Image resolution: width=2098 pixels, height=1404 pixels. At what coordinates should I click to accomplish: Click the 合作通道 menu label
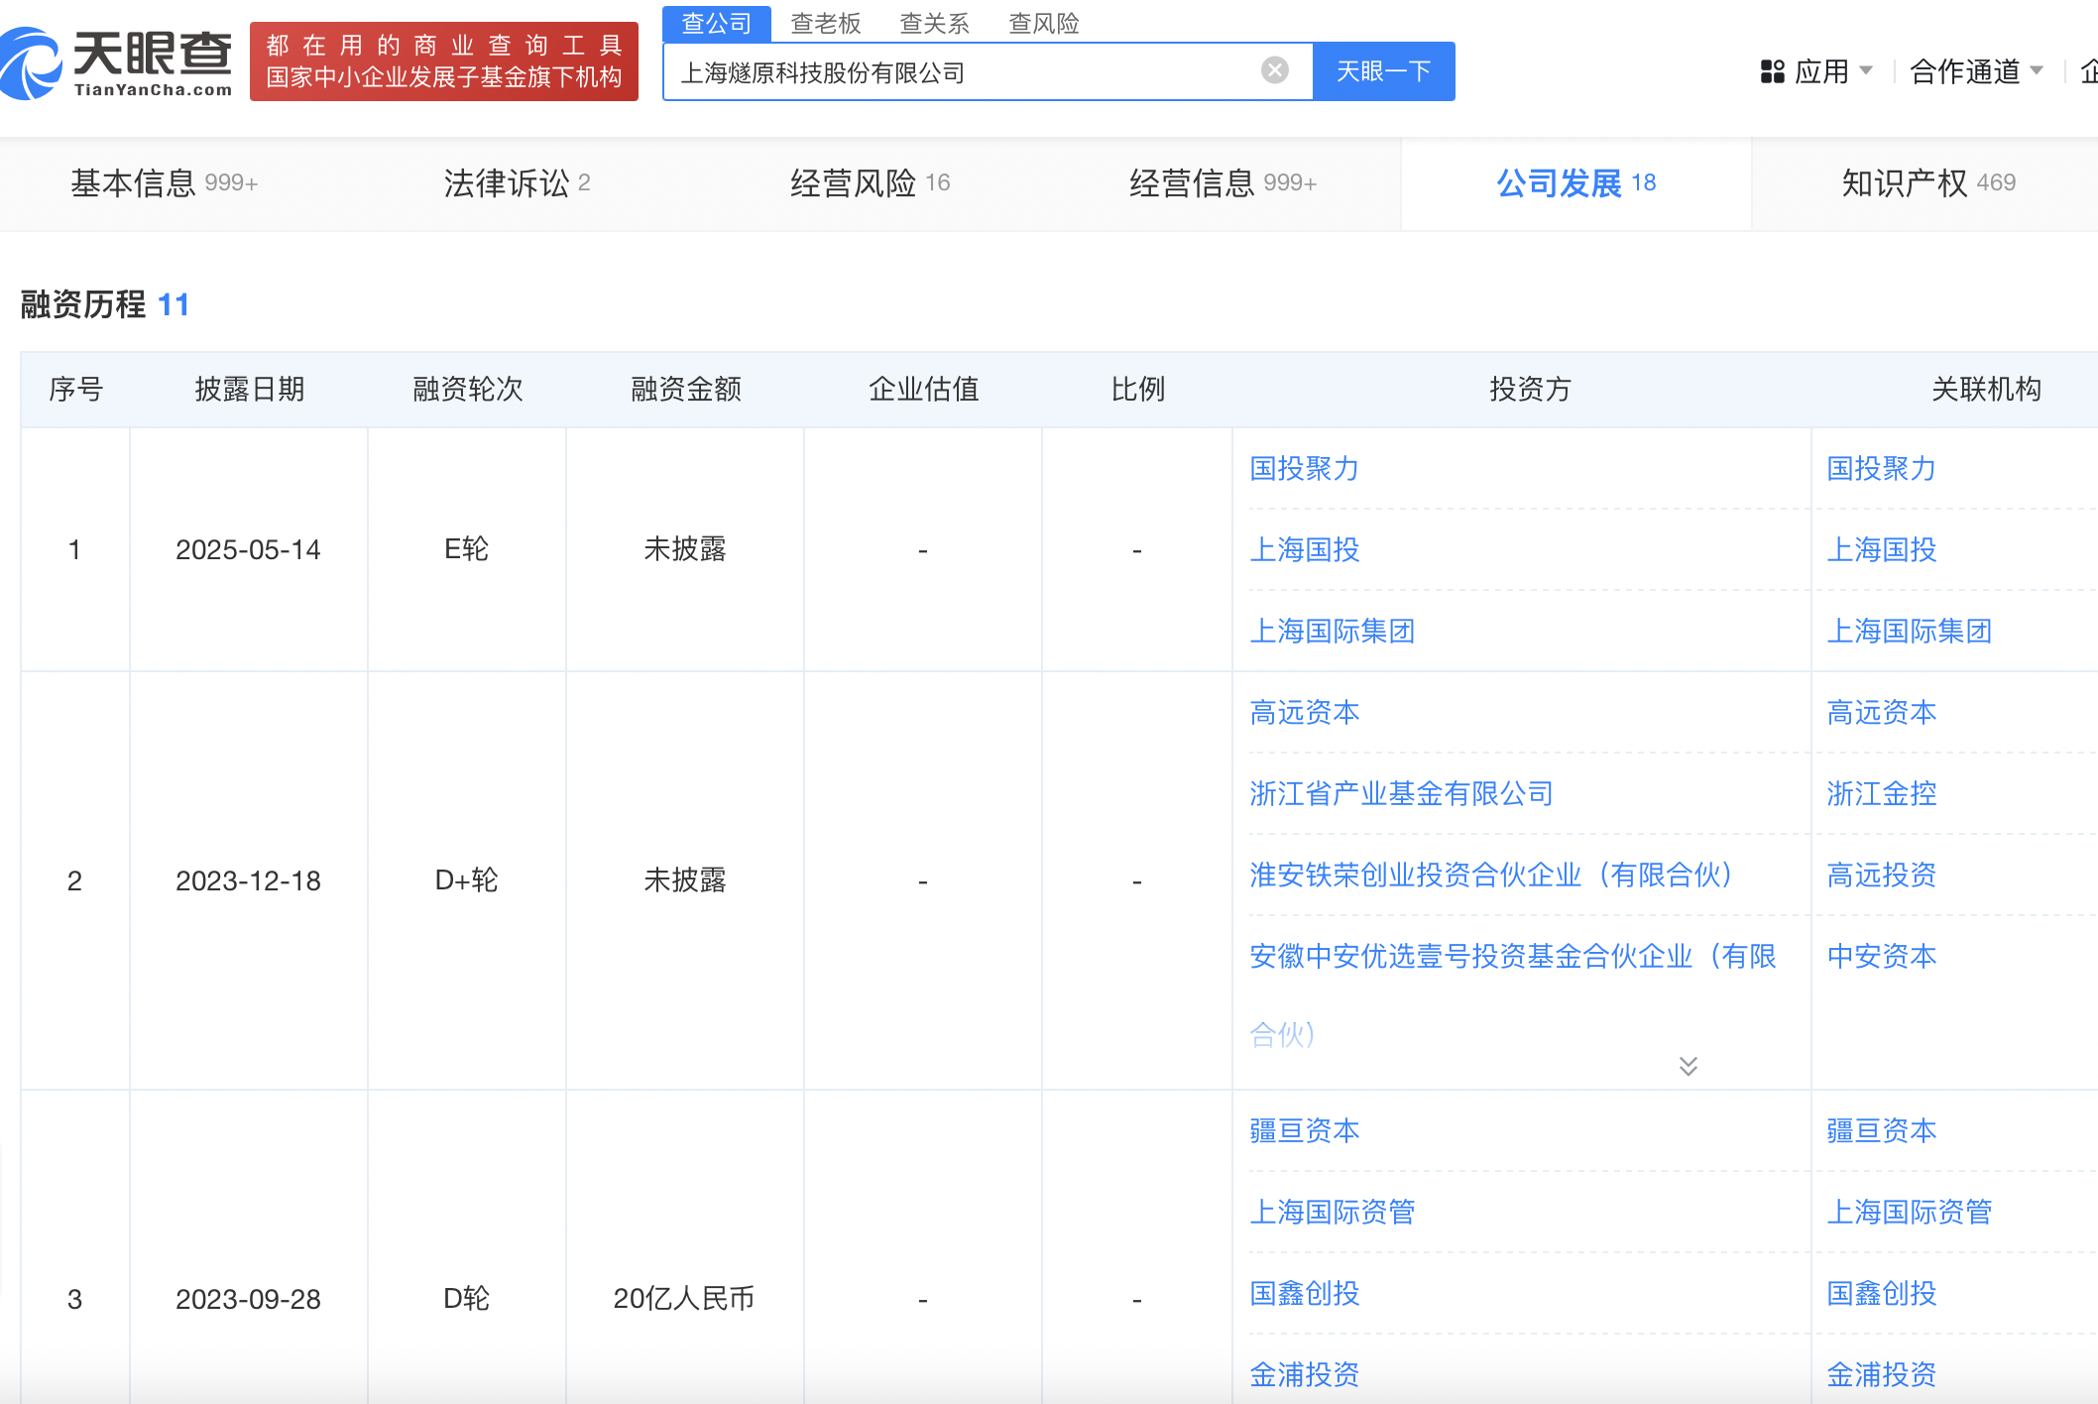pyautogui.click(x=1964, y=71)
